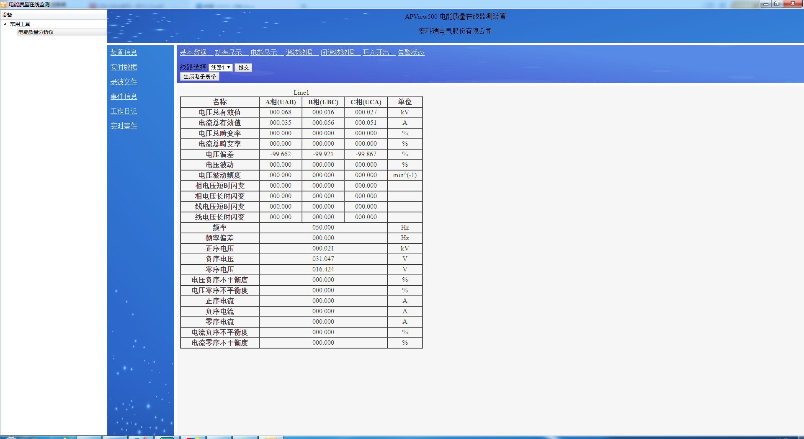Go to the 录波文件 page
Viewport: 804px width, 439px height.
[124, 82]
